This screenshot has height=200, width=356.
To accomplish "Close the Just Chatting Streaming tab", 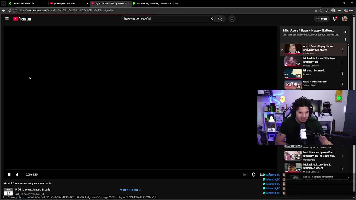I will 170,4.
